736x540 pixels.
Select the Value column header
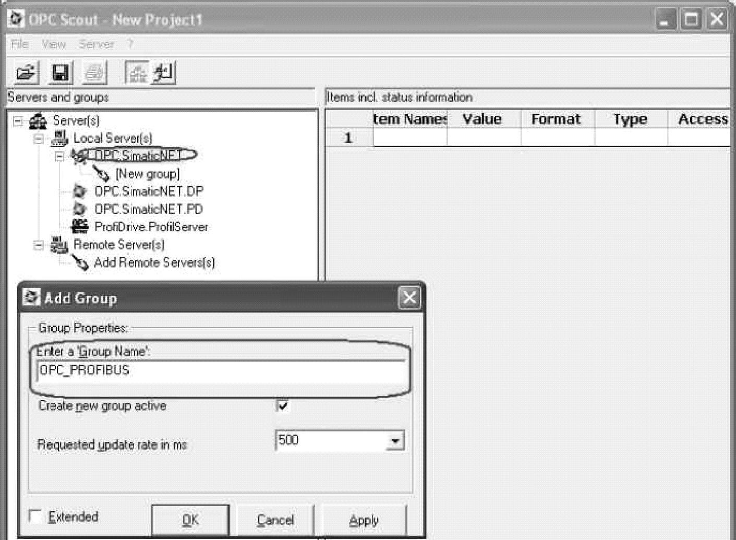click(x=484, y=119)
